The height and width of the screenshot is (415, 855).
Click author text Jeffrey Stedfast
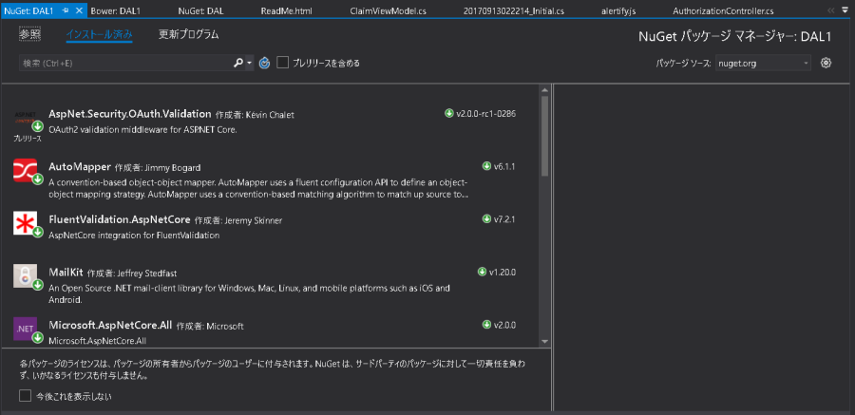(x=147, y=274)
